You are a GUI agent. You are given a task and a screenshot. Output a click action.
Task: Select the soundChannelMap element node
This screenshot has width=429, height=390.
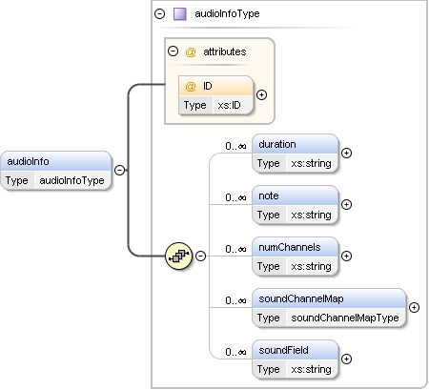tap(329, 308)
